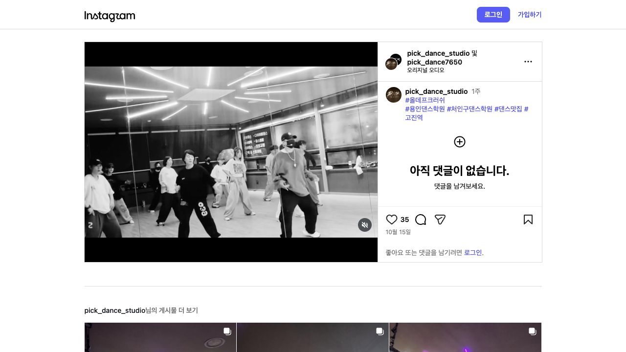
Task: Click the caption author avatar
Action: pos(393,95)
